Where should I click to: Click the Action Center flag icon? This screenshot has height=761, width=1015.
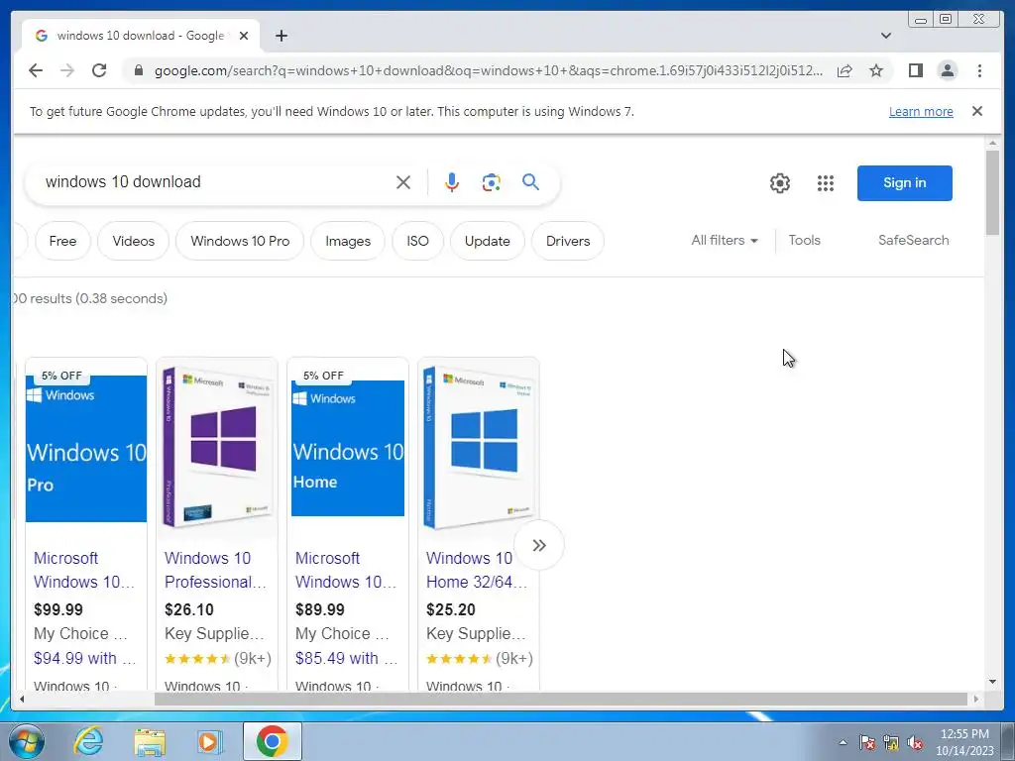tap(866, 742)
